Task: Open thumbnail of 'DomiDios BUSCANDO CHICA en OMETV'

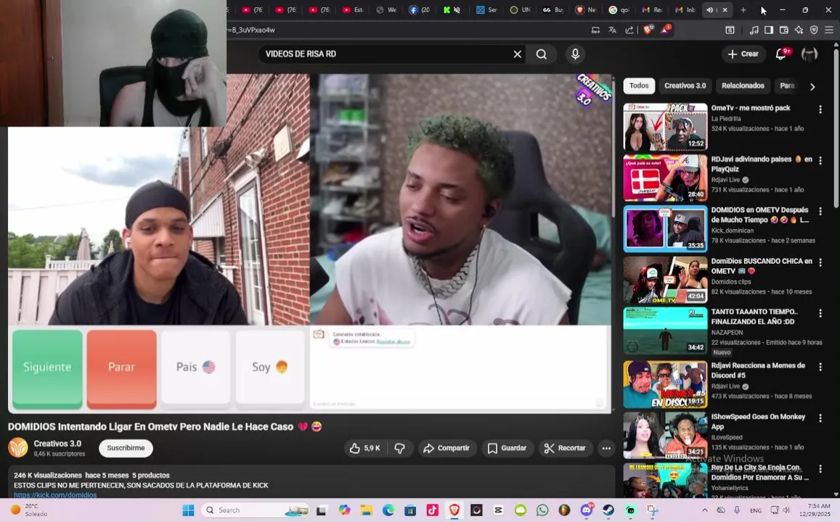Action: pos(665,280)
